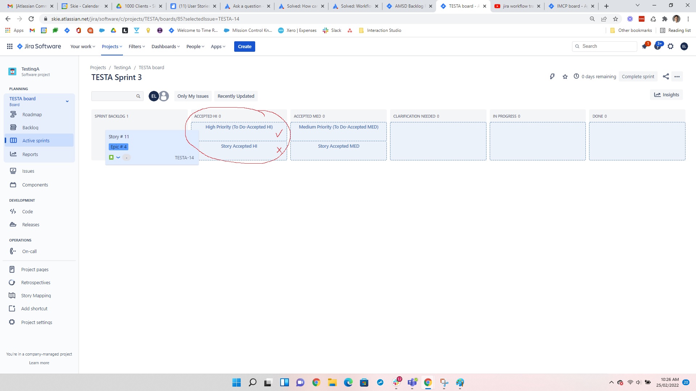Viewport: 696px width, 391px height.
Task: Click TestingA breadcrumb link
Action: (x=122, y=67)
